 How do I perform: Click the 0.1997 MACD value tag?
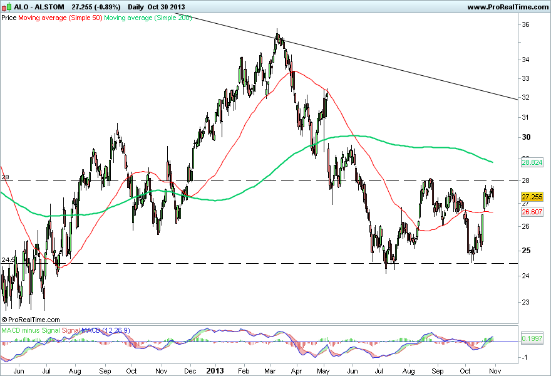[x=532, y=338]
